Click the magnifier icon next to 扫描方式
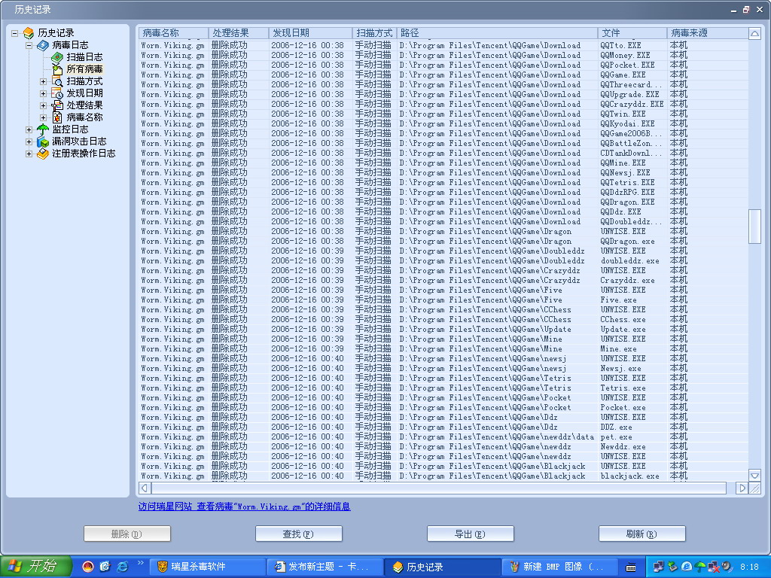The height and width of the screenshot is (578, 771). (57, 81)
